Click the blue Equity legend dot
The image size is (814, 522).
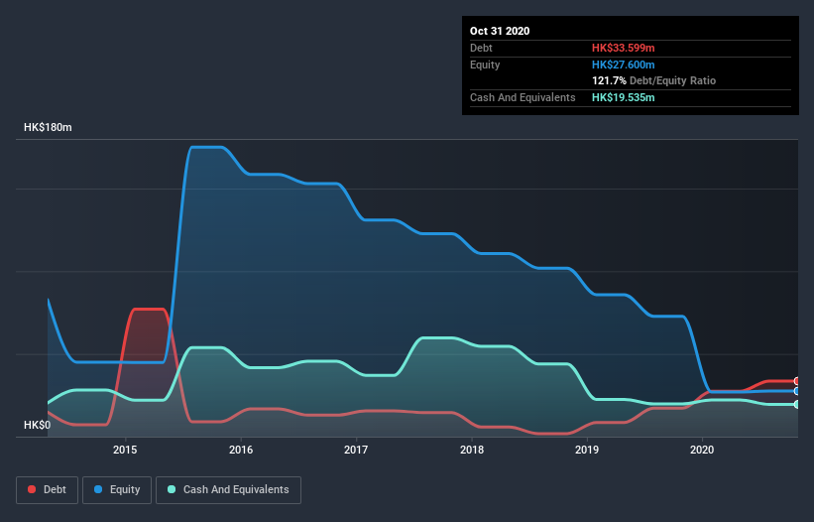98,489
